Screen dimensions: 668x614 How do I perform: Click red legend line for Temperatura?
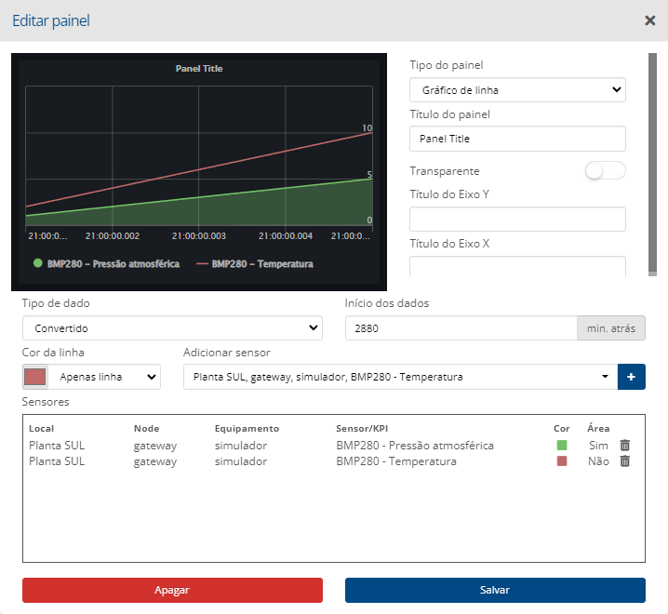point(202,264)
